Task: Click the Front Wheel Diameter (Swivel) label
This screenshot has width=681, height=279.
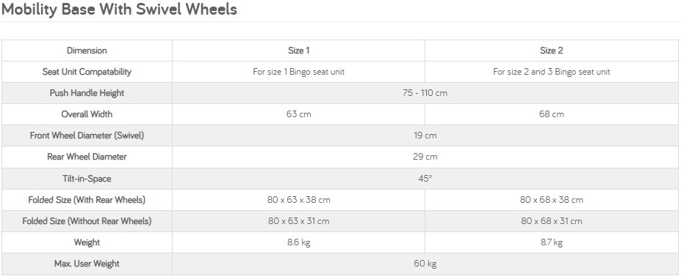Action: [87, 135]
